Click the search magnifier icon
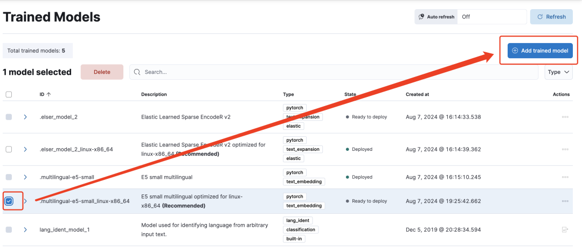Screen dimensions: 582x251 click(x=137, y=72)
